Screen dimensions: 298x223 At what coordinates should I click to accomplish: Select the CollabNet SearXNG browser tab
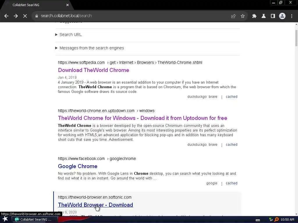pyautogui.click(x=36, y=5)
